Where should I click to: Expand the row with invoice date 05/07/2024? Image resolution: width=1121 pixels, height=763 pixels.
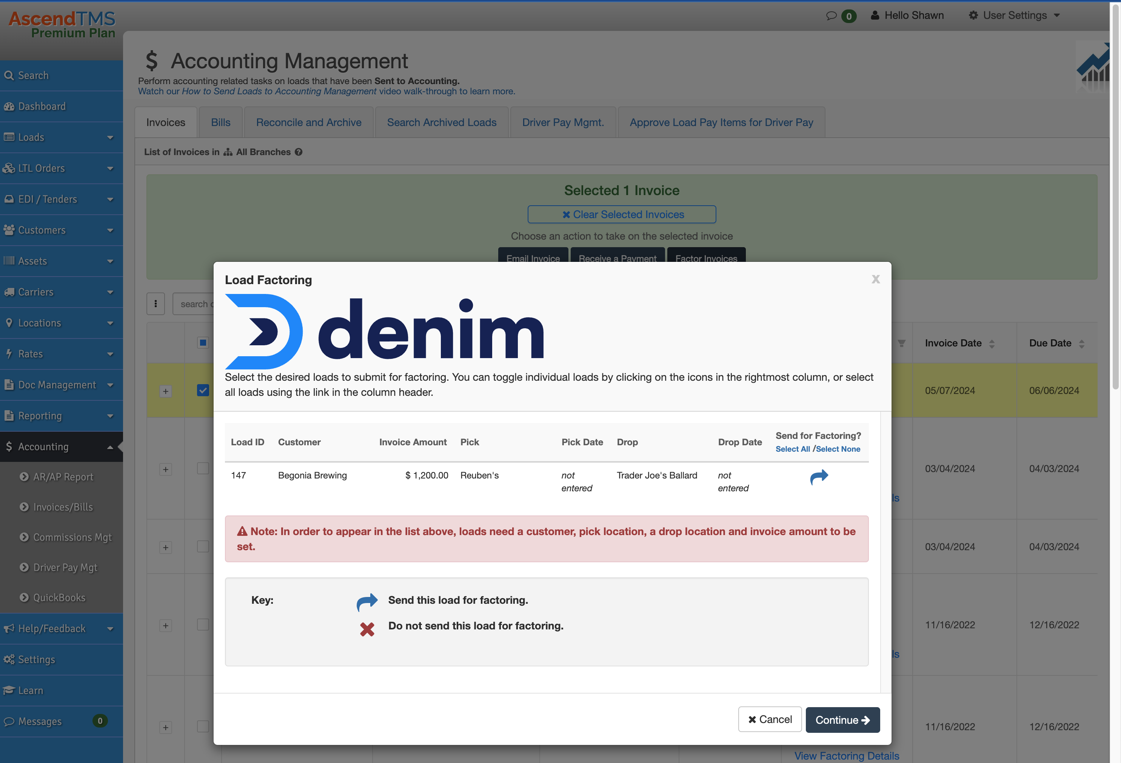165,391
